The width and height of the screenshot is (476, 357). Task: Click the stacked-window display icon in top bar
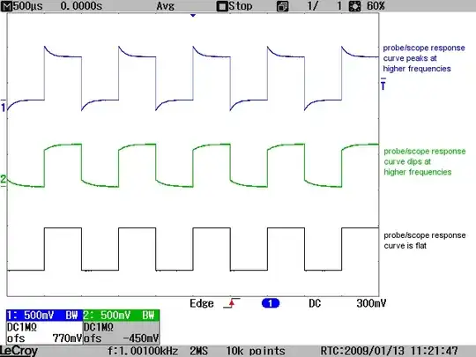283,6
